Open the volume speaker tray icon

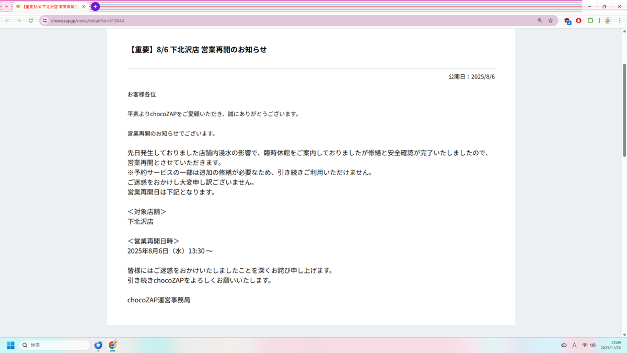pyautogui.click(x=593, y=345)
